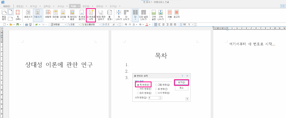Screen dimensions: 286x118
Task: Open the font color dropdown arrow
Action: click(149, 24)
